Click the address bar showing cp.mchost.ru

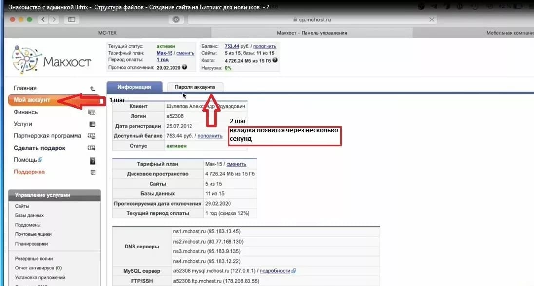click(x=312, y=20)
